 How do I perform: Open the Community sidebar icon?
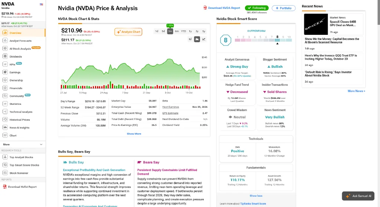(5, 96)
